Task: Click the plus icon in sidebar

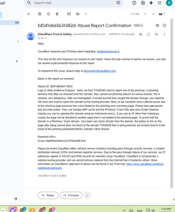Action: (16, 61)
